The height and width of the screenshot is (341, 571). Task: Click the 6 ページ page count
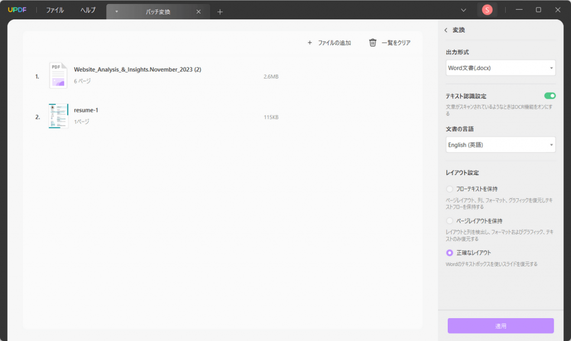click(x=83, y=81)
